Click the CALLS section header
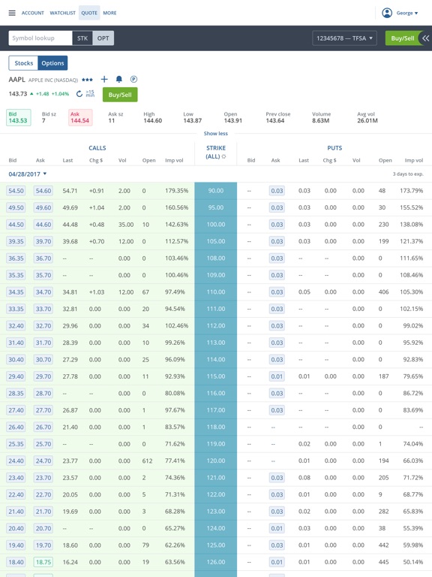Viewport: 432px width, 577px height. pyautogui.click(x=97, y=148)
